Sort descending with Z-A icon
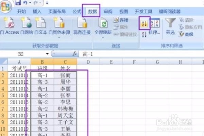This screenshot has height=136, width=204. tap(144, 34)
